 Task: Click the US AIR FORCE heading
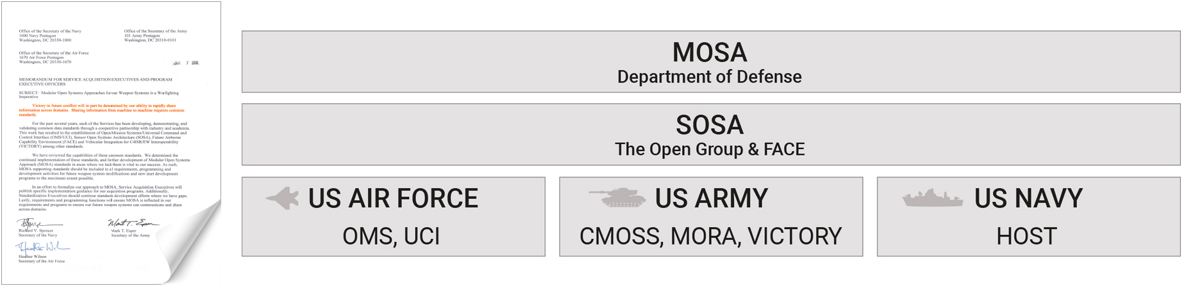[393, 198]
